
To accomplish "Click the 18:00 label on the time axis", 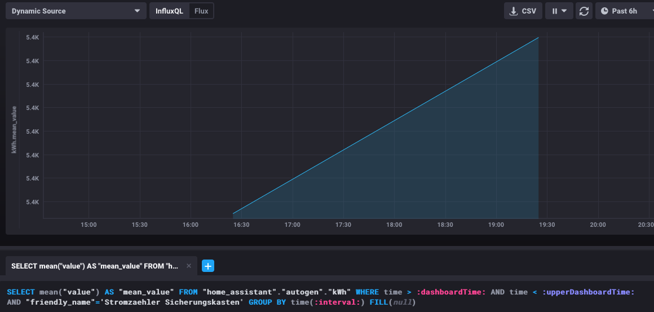I will pyautogui.click(x=394, y=225).
